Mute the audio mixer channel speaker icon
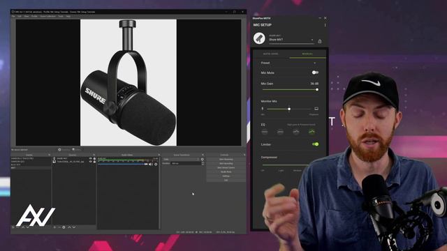The image size is (447, 251). pos(150,165)
